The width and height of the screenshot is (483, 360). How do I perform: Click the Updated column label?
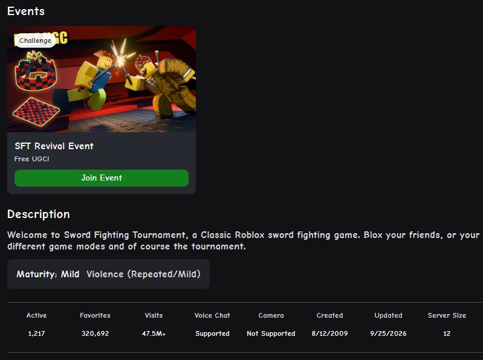pos(388,315)
